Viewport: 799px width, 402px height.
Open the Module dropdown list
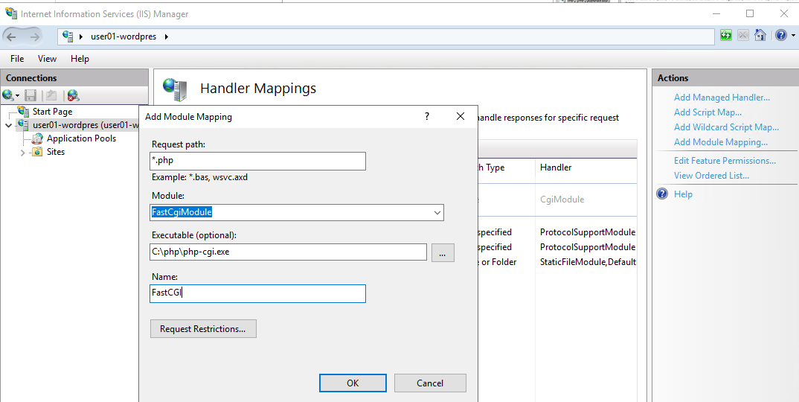437,212
